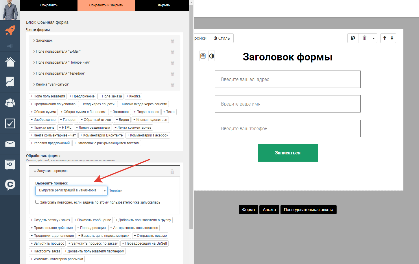Click the 'Сохранить и закрыть' button
This screenshot has height=264, width=419.
106,5
